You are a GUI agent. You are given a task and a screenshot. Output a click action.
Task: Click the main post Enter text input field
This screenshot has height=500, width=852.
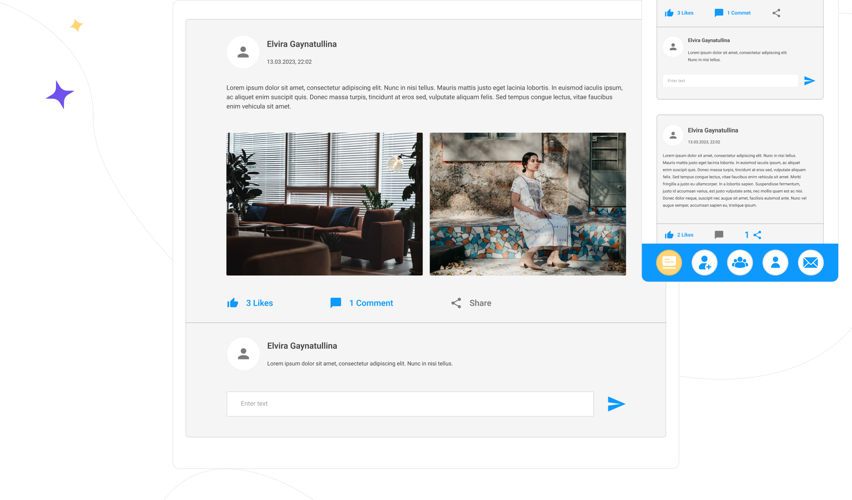[410, 404]
